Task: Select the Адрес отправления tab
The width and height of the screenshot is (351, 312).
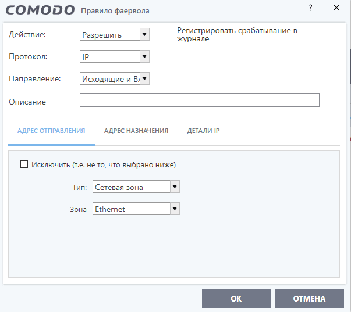Action: 51,131
